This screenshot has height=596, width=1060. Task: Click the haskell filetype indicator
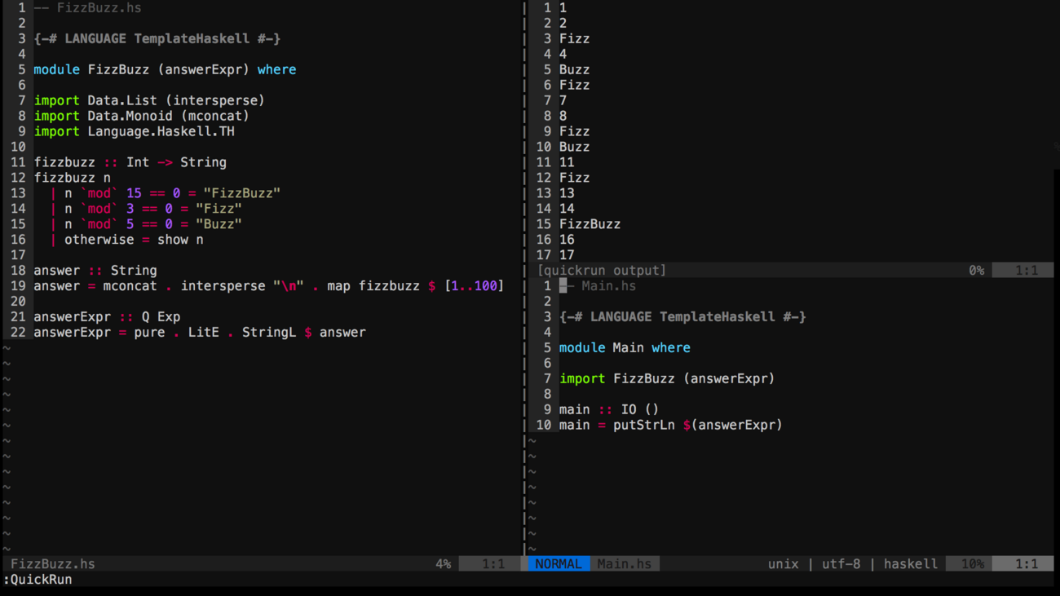click(x=910, y=563)
